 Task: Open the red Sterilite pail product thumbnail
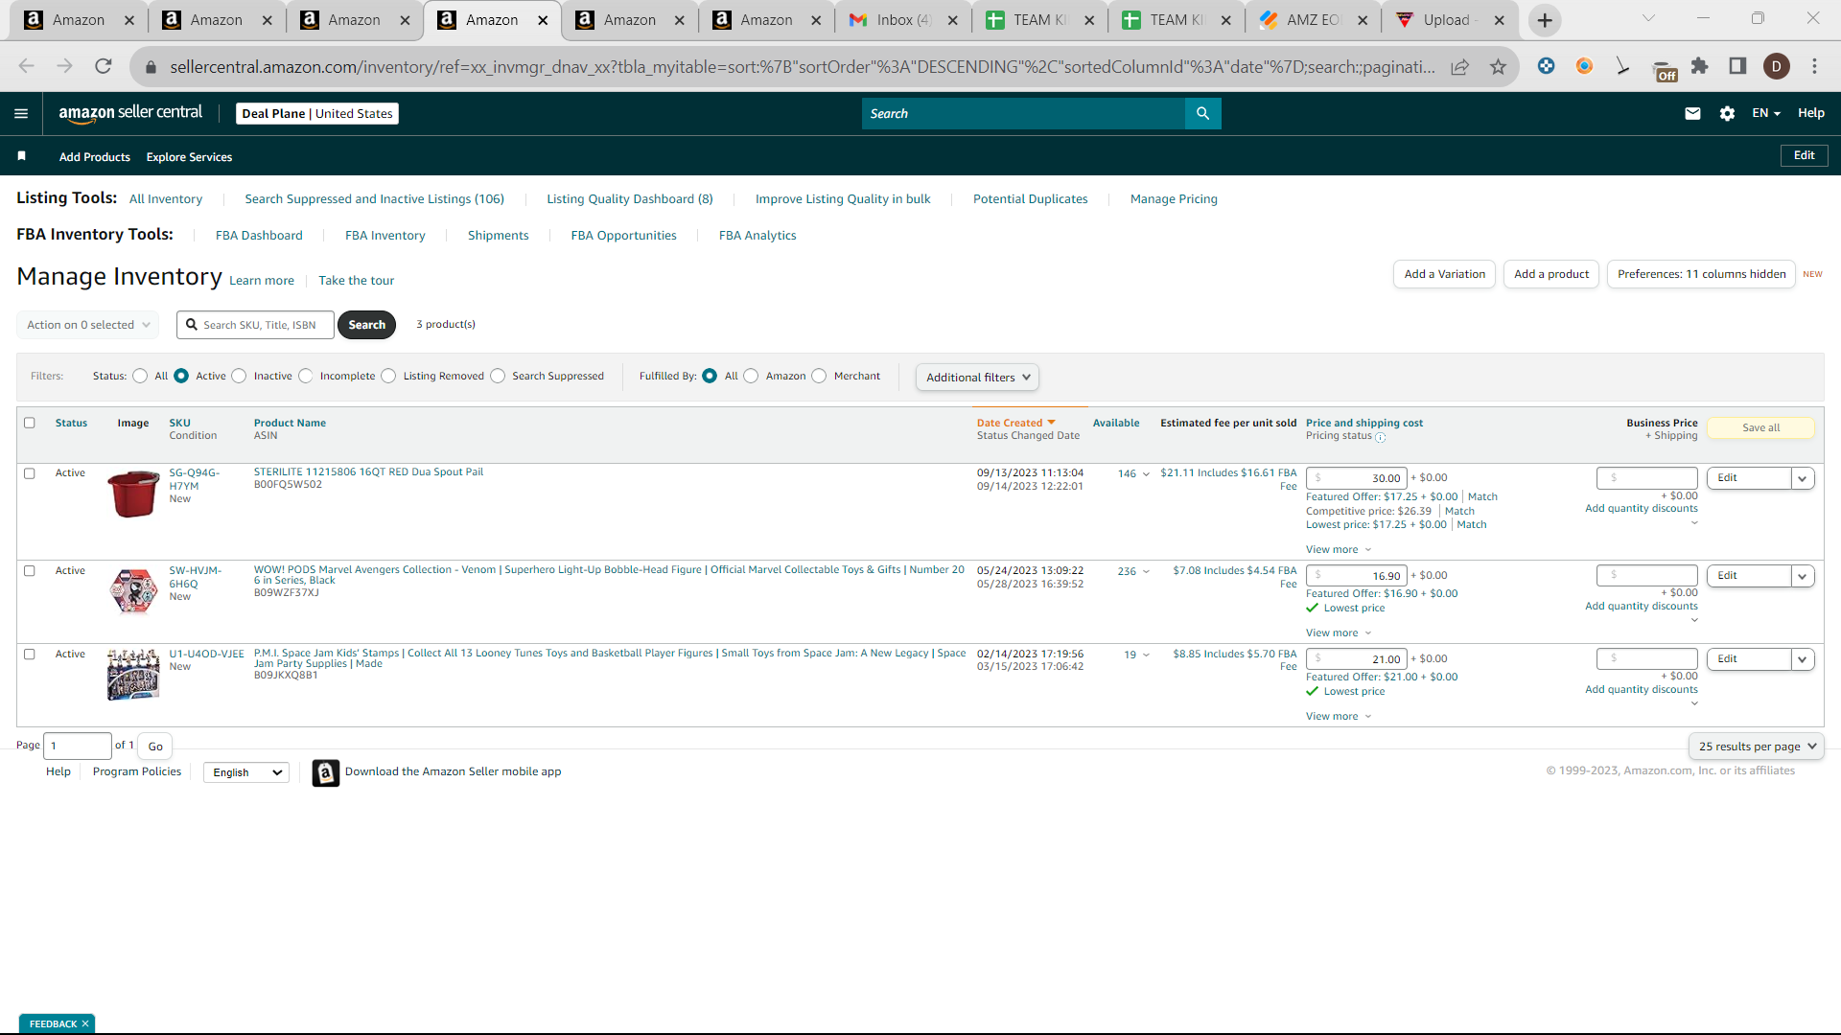pyautogui.click(x=133, y=494)
